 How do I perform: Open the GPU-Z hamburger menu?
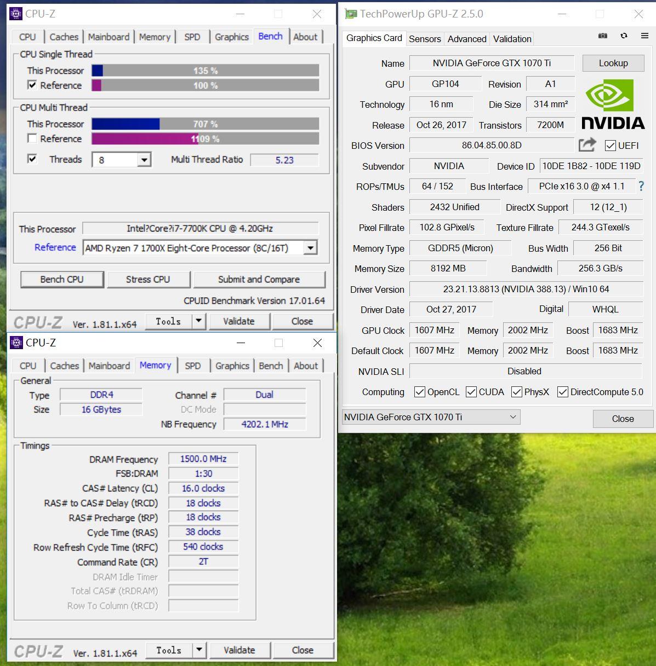pyautogui.click(x=644, y=36)
